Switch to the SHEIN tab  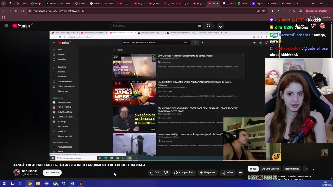[51, 4]
